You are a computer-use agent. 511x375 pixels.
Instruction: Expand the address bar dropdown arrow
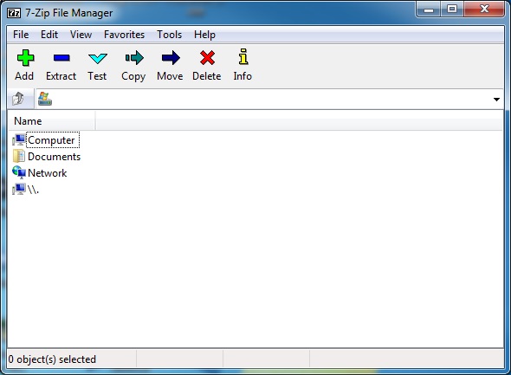tap(496, 100)
